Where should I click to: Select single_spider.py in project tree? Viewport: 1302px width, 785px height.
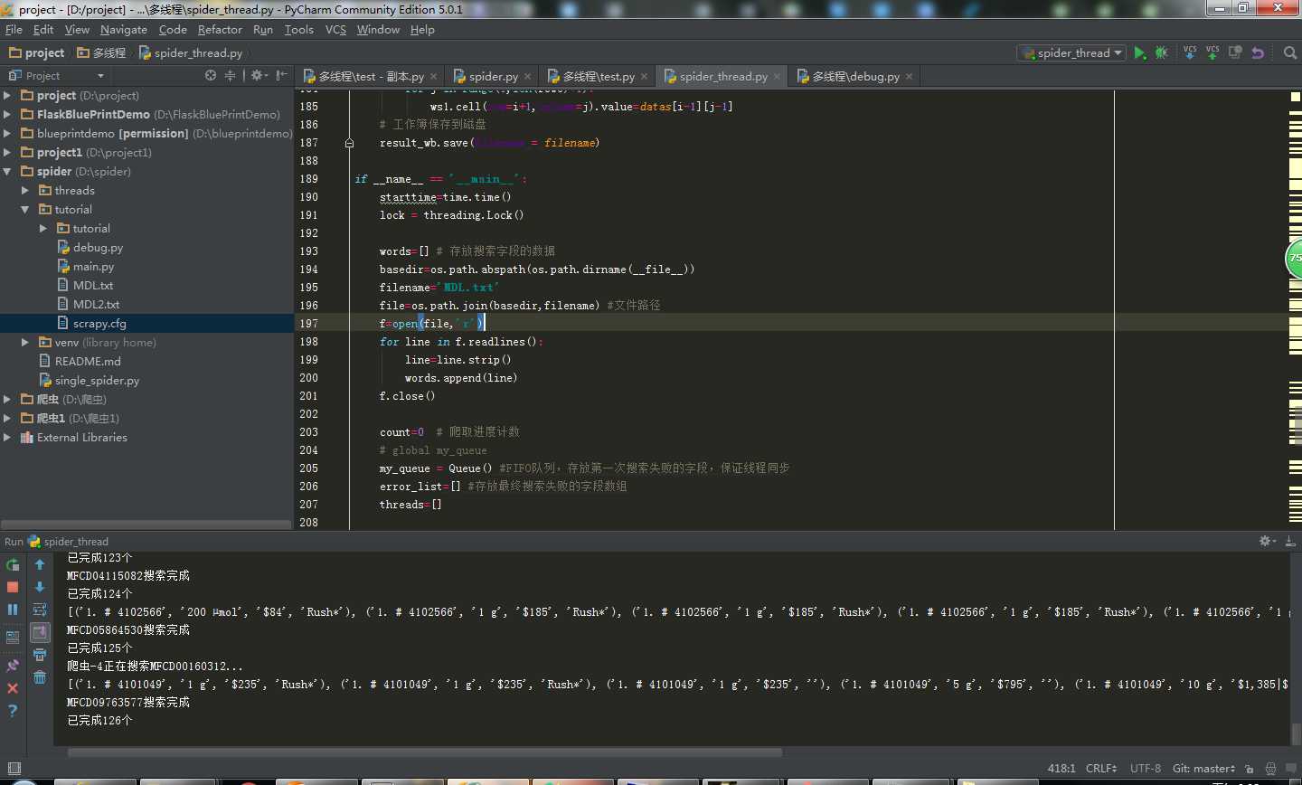pos(97,380)
